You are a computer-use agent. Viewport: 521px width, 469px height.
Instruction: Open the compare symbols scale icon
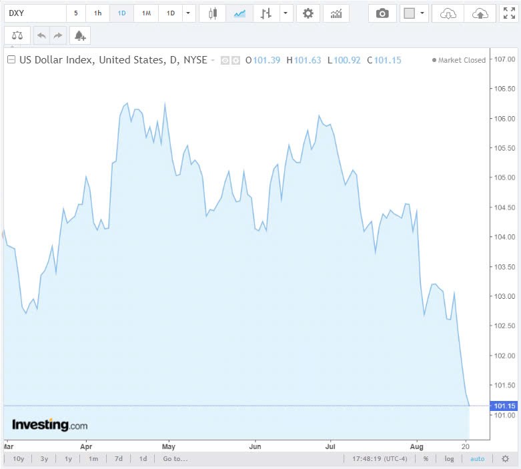point(17,35)
